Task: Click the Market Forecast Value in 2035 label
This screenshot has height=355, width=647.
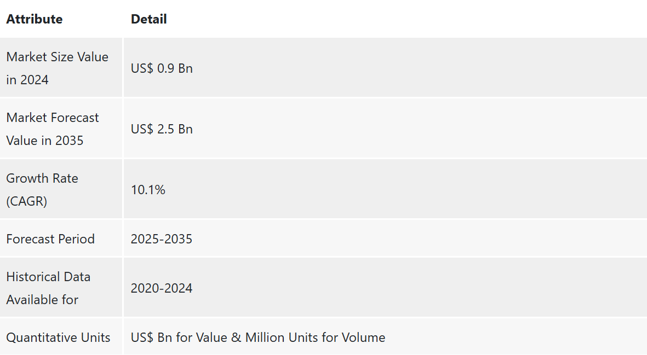Action: (53, 129)
